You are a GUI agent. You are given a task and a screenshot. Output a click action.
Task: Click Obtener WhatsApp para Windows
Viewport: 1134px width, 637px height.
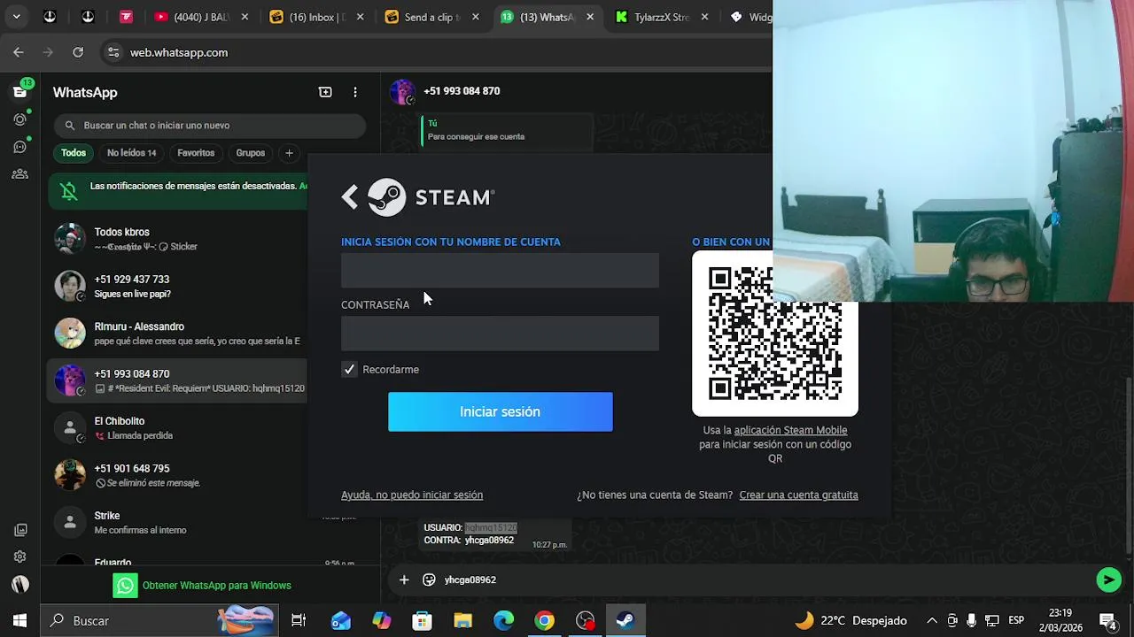coord(202,586)
